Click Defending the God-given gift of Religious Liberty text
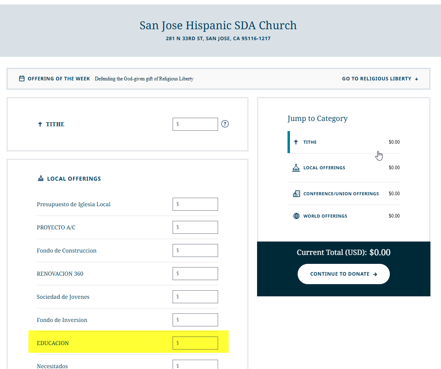Screen dimensions: 441x369 pyautogui.click(x=144, y=79)
